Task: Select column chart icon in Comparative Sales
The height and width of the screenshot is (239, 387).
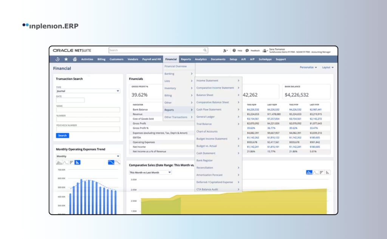Action: click(328, 173)
